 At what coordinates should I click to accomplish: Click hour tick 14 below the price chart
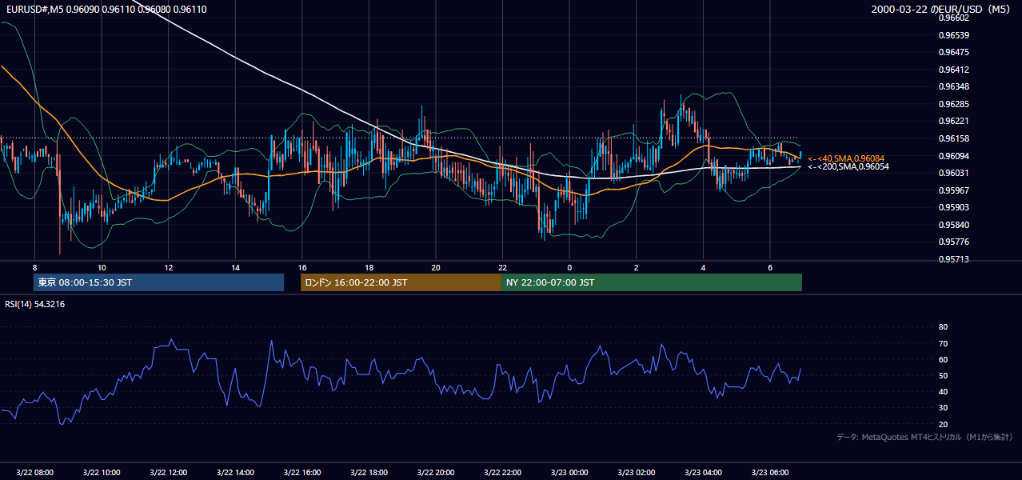click(x=235, y=267)
